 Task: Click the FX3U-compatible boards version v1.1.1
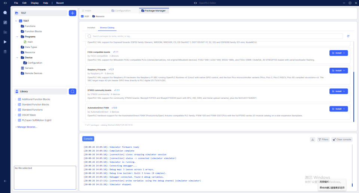click(x=116, y=52)
